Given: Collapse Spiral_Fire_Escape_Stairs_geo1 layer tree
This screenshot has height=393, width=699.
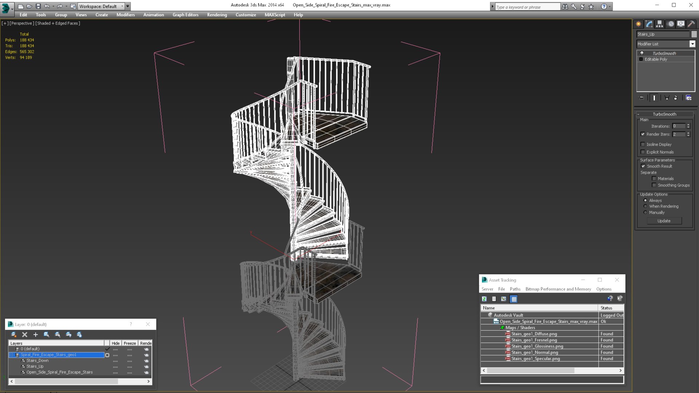Looking at the screenshot, I should tap(11, 355).
